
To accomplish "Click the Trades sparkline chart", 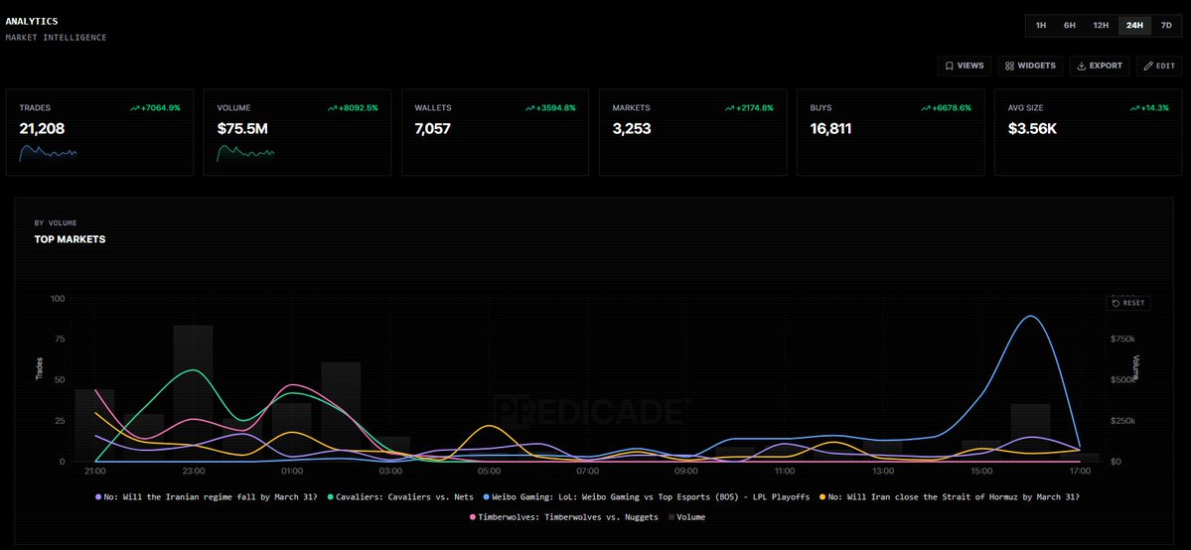I will pos(48,153).
